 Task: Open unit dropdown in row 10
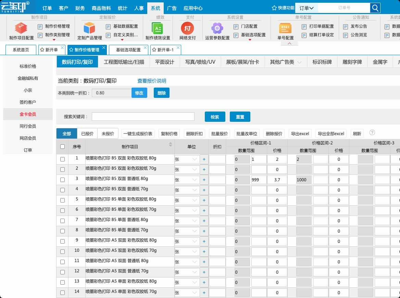coord(187,251)
